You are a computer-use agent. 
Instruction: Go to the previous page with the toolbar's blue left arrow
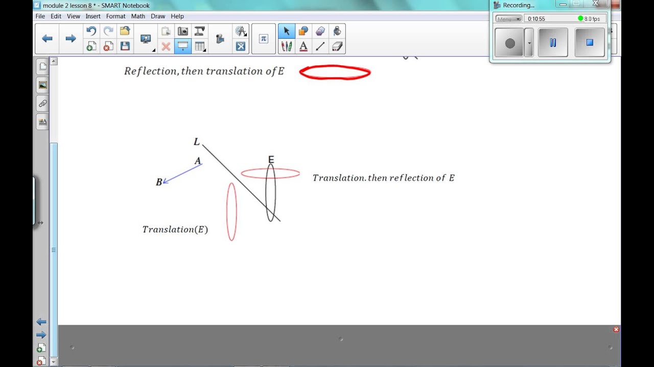point(48,39)
